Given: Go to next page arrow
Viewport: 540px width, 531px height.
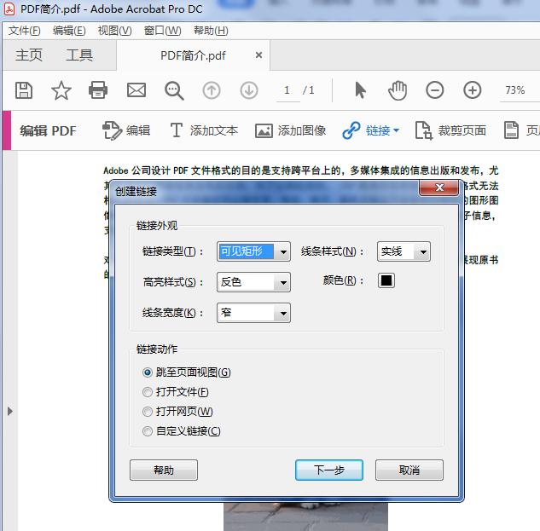Looking at the screenshot, I should pos(249,90).
